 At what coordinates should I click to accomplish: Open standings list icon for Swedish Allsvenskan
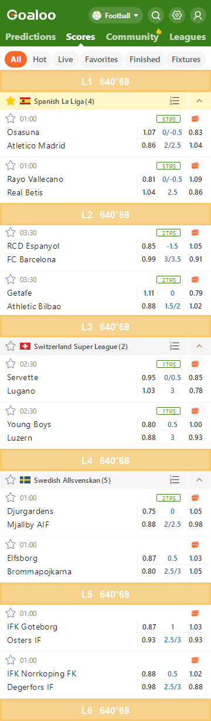(174, 480)
